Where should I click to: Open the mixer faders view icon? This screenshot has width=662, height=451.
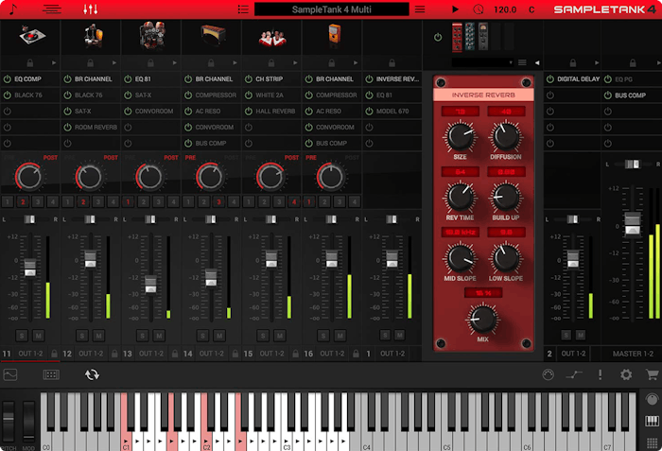coord(91,9)
